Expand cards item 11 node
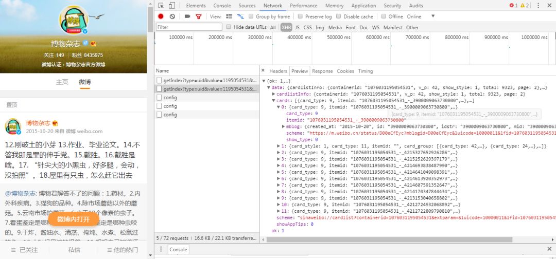556x259 pixels. click(x=279, y=211)
